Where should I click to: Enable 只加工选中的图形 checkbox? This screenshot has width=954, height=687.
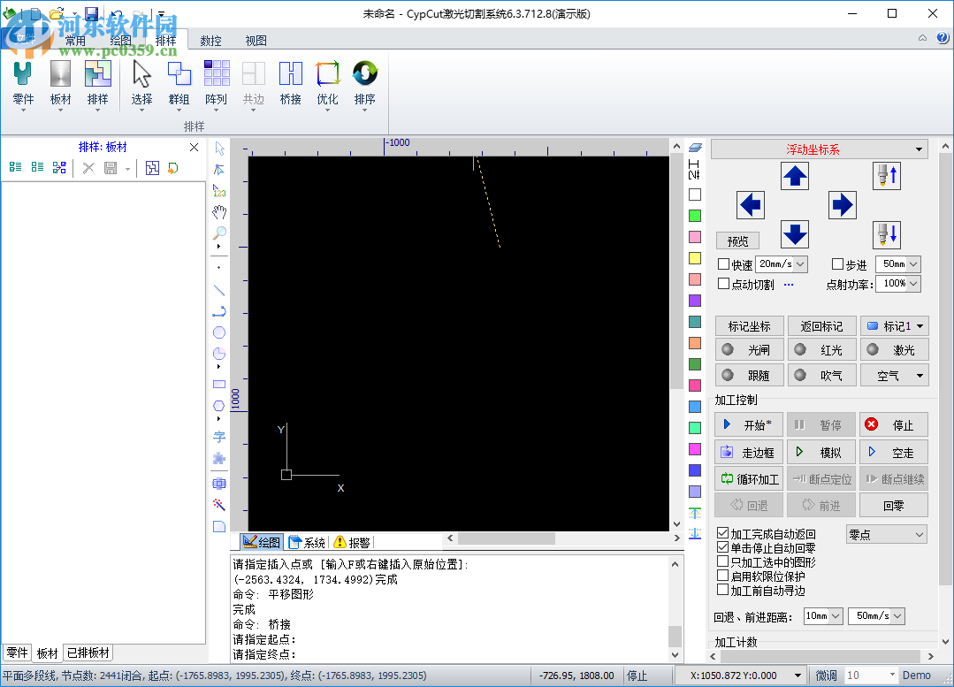click(x=723, y=561)
